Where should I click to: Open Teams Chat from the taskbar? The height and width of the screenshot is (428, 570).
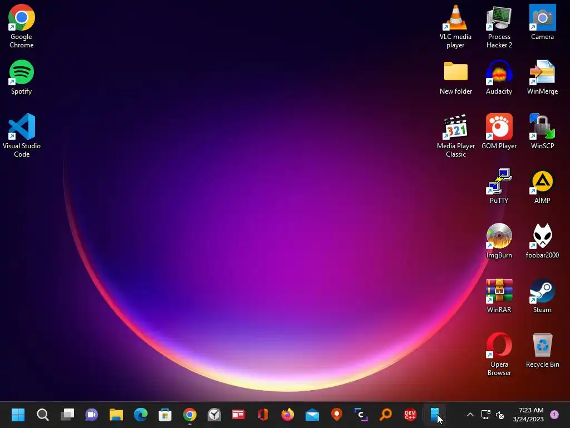click(x=92, y=415)
